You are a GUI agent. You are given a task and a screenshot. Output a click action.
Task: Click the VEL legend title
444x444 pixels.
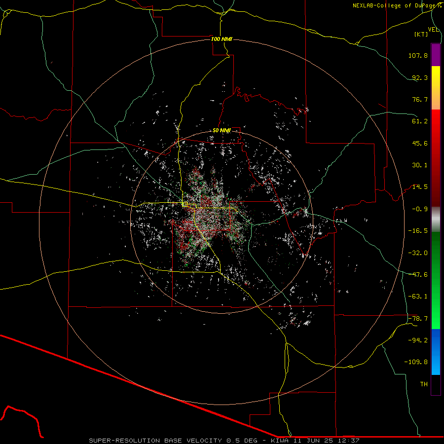point(433,30)
